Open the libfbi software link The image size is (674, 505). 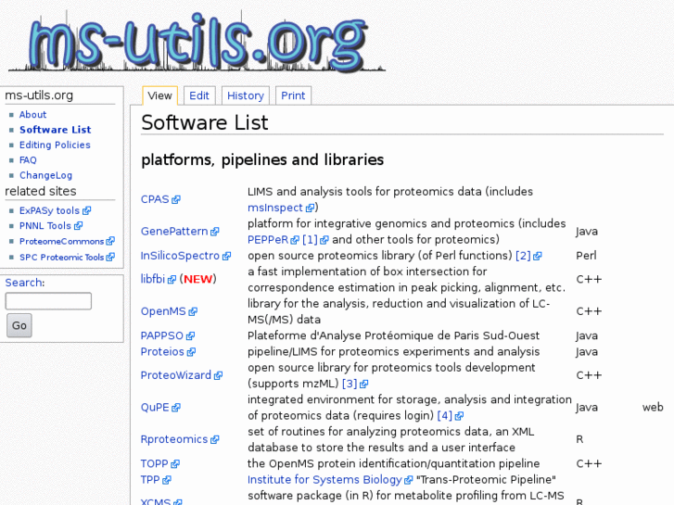[x=153, y=279]
